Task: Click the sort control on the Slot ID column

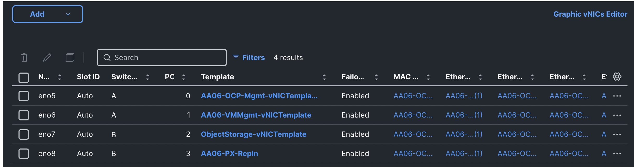Action: (x=88, y=77)
